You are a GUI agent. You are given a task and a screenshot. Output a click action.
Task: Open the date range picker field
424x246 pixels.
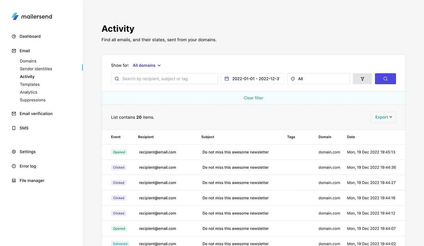pyautogui.click(x=252, y=79)
